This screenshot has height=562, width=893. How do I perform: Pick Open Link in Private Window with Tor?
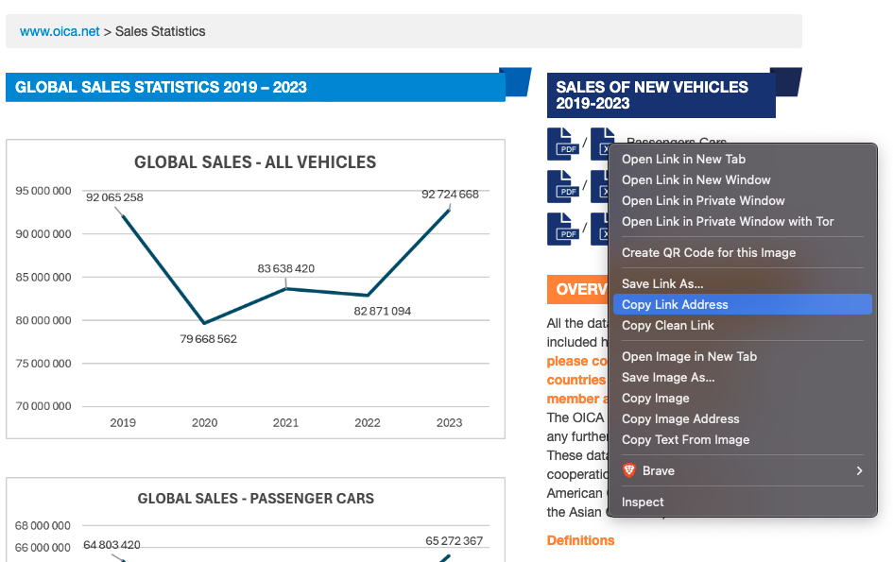click(728, 221)
